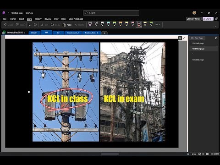Click the icon right of Share

(217, 19)
